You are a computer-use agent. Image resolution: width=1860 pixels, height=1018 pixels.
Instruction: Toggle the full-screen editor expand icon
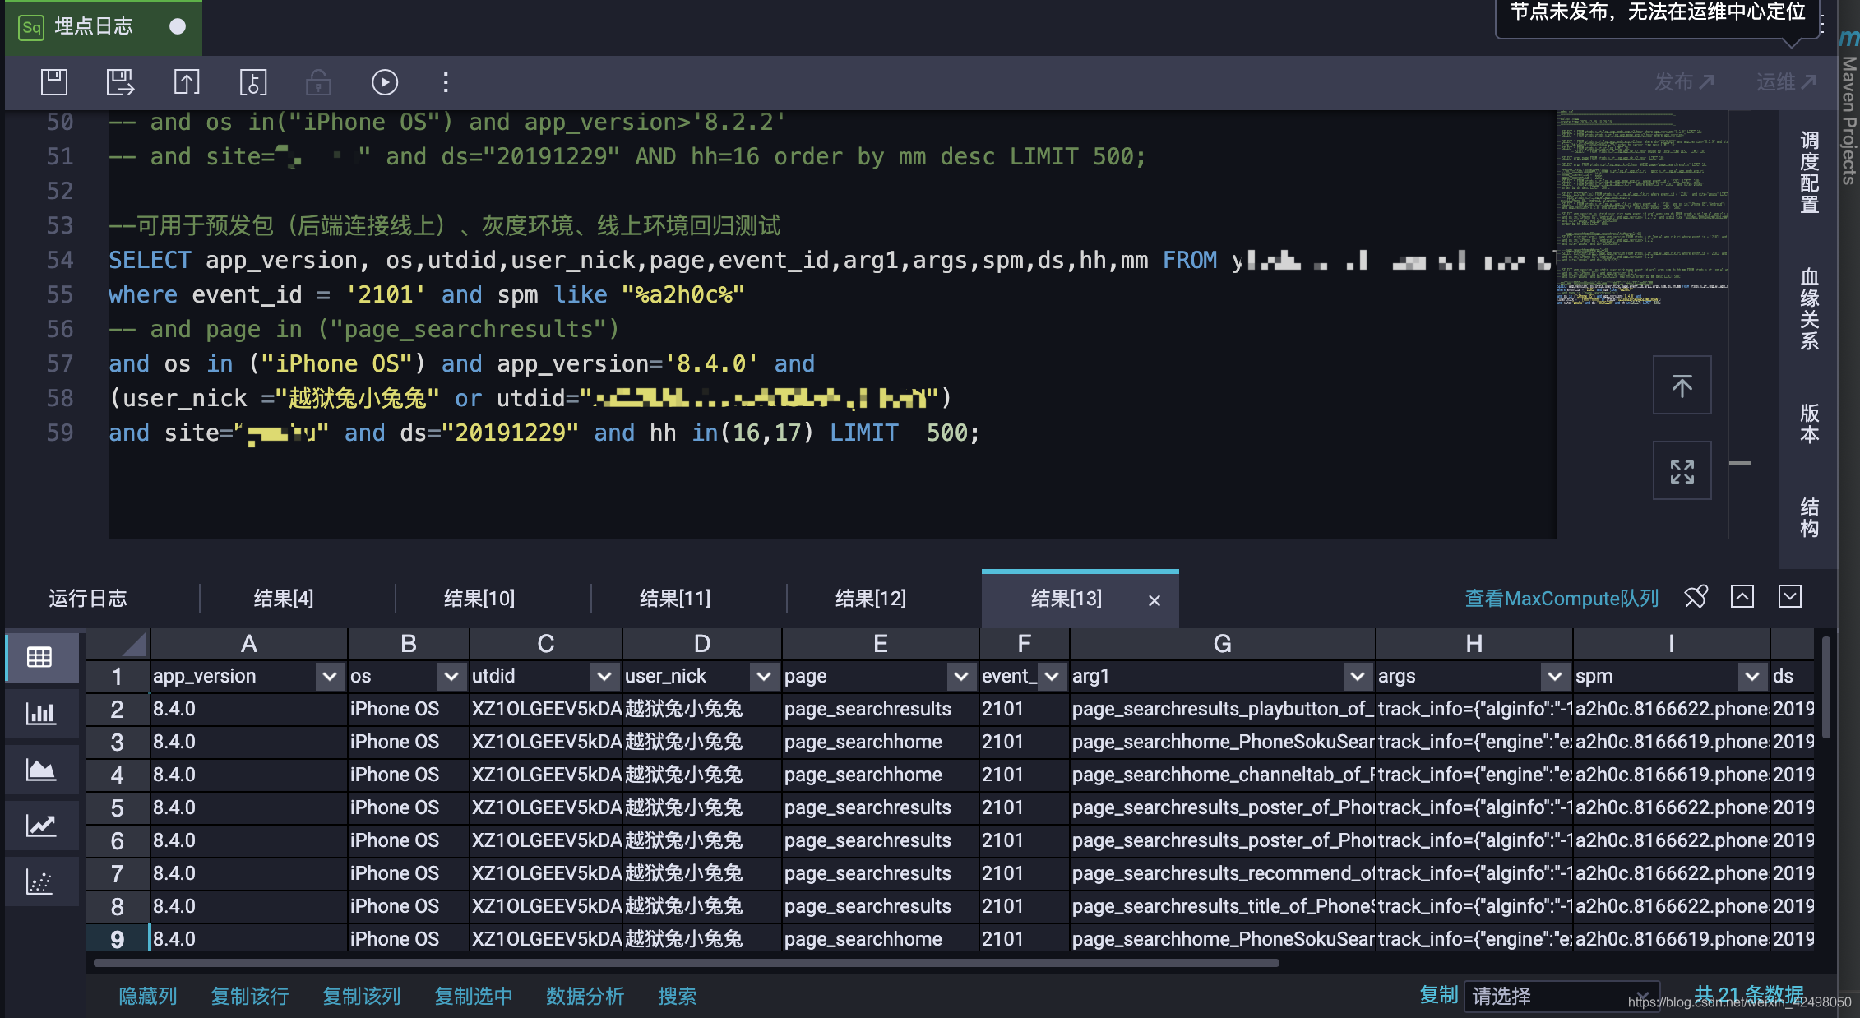tap(1682, 471)
